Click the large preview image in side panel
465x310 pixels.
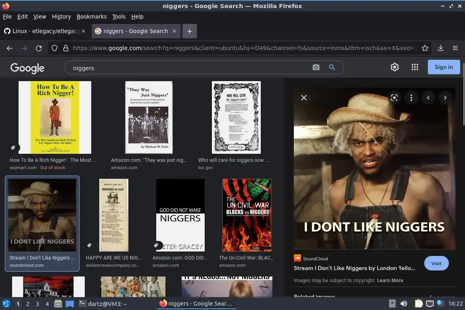(x=375, y=168)
